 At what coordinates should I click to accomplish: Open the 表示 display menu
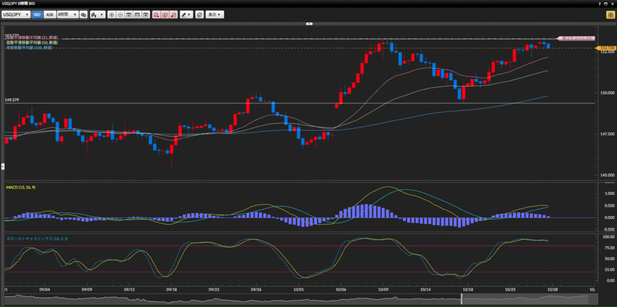214,14
